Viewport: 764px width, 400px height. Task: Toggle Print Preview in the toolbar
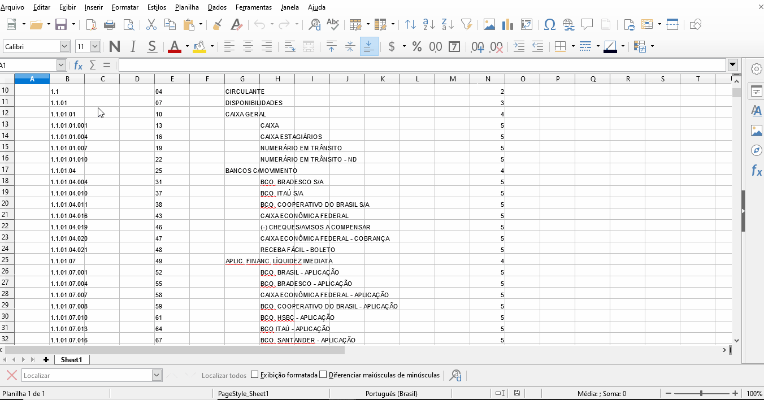tap(129, 24)
